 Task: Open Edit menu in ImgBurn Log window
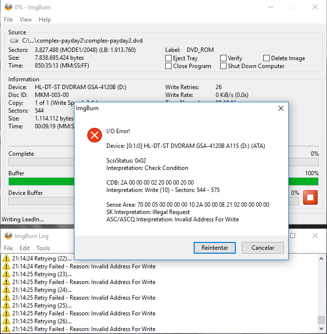tap(25, 248)
